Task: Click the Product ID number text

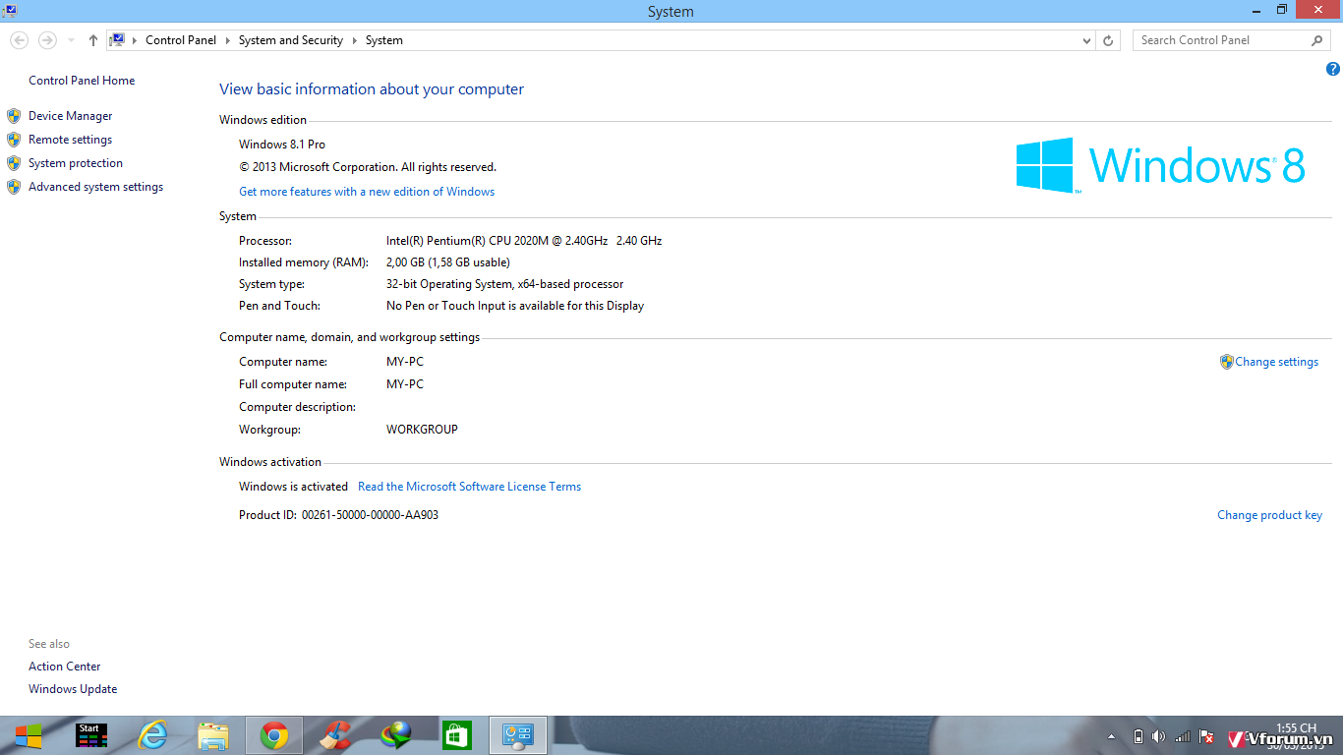Action: (370, 515)
